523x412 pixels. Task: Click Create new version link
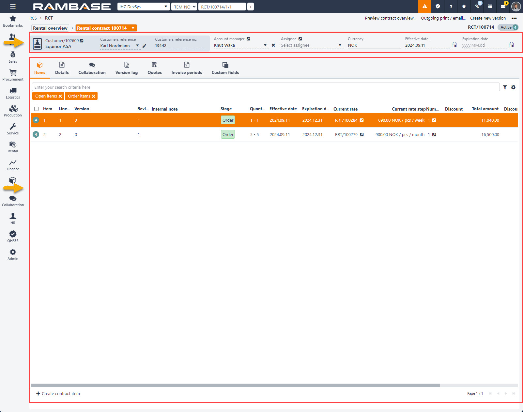(488, 18)
